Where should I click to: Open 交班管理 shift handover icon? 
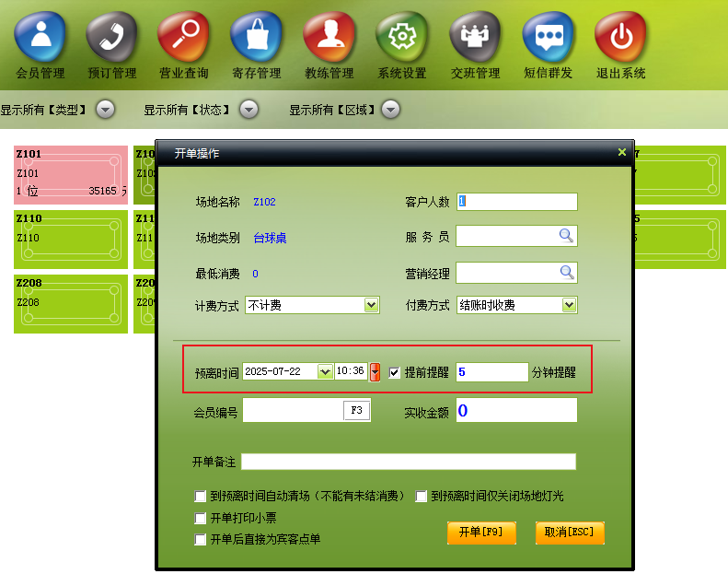point(475,37)
